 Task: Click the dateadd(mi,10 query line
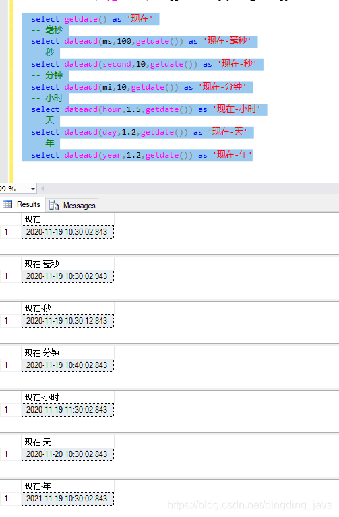pos(139,87)
